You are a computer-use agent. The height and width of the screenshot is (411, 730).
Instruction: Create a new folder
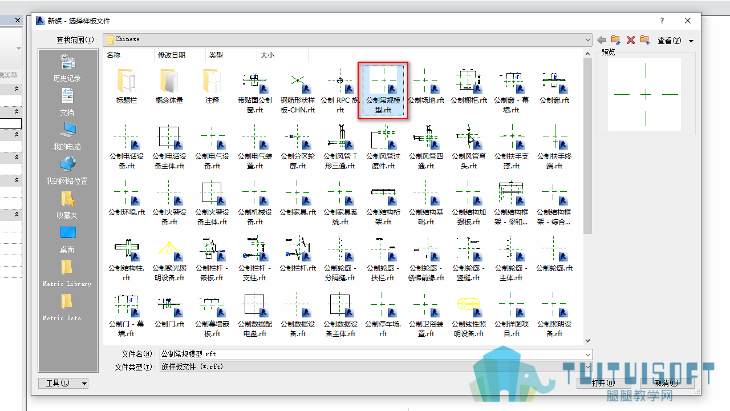[645, 40]
